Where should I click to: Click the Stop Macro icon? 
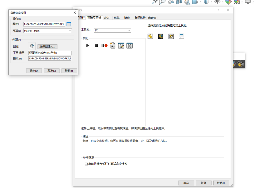(96, 45)
